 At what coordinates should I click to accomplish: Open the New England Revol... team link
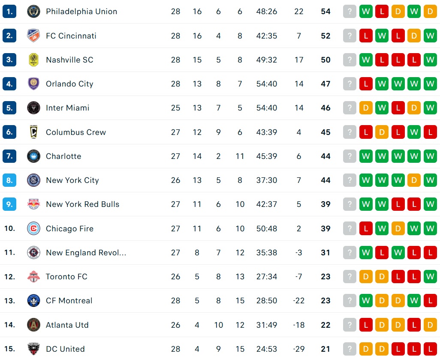(x=86, y=253)
